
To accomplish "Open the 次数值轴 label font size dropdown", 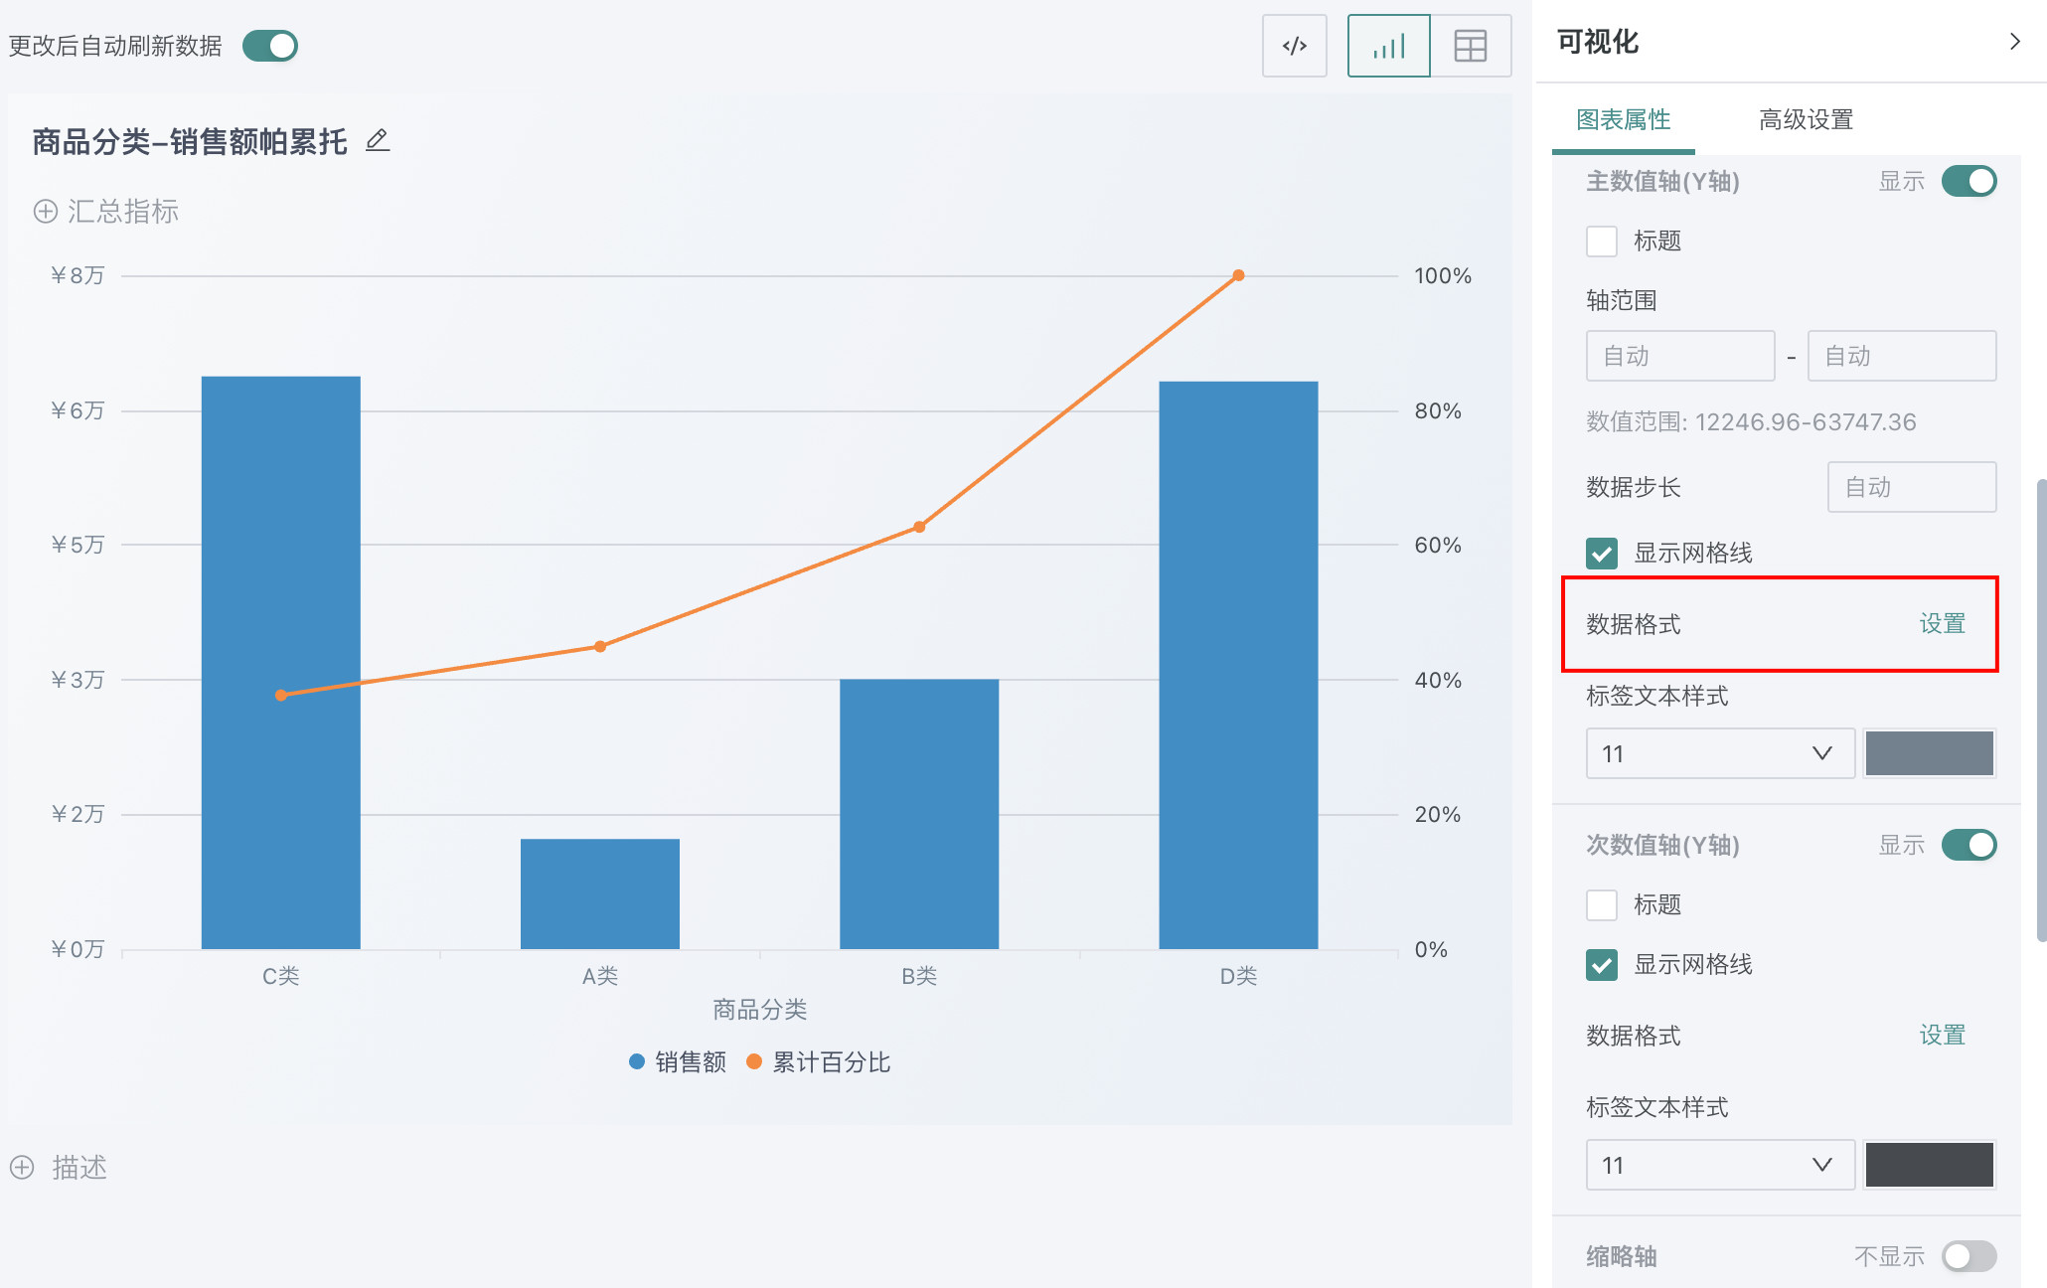I will 1719,1165.
